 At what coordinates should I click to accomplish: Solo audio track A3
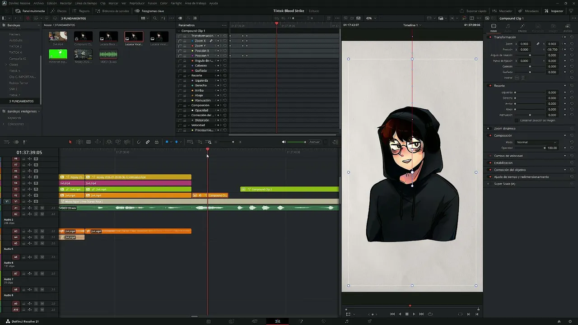36,231
